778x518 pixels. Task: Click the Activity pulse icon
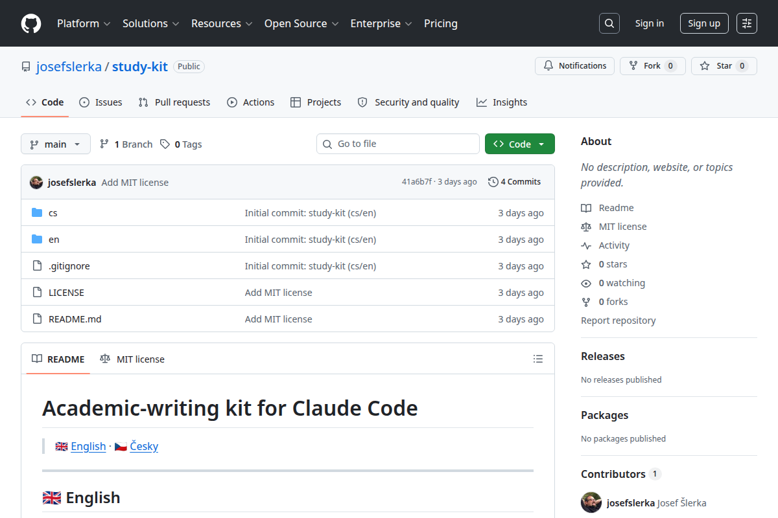pyautogui.click(x=586, y=245)
